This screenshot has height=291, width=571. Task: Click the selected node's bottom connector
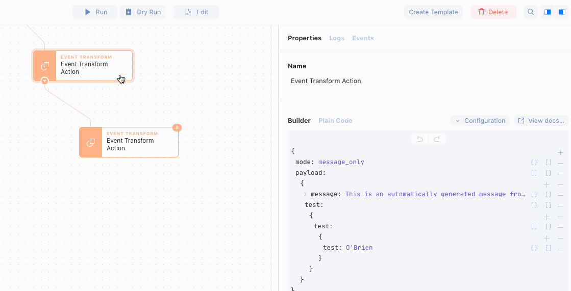click(x=44, y=81)
